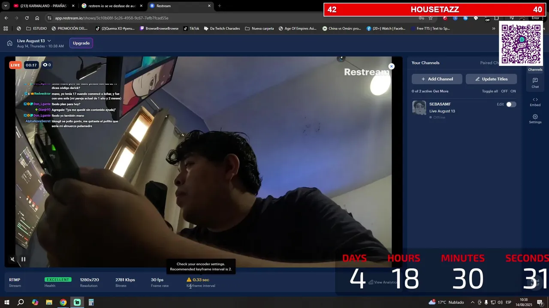
Task: Open a new browser tab
Action: pos(219,6)
